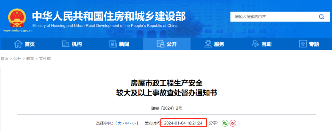Click the newspaper icon beside 新闻
332x131 pixels.
[x=113, y=44]
